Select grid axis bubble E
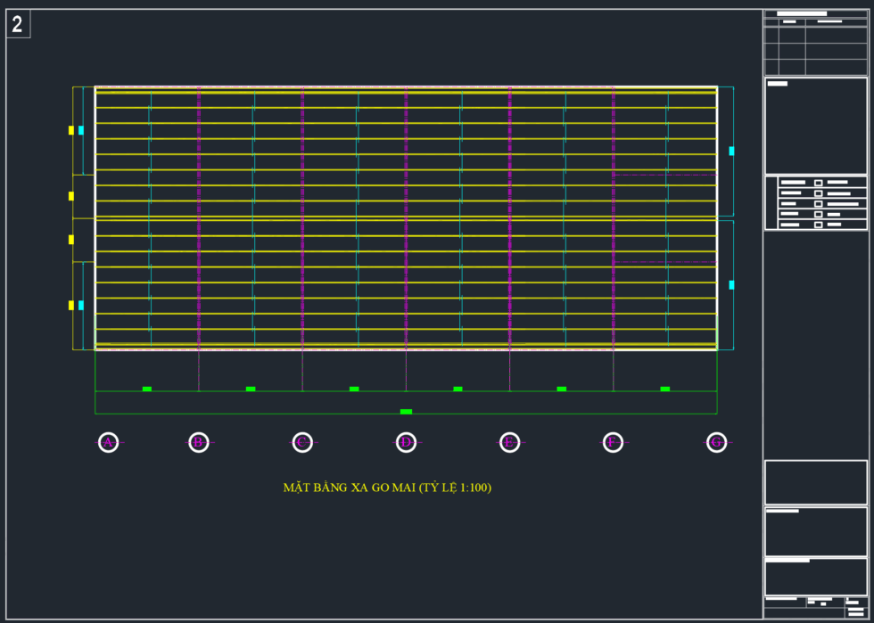 (x=509, y=442)
